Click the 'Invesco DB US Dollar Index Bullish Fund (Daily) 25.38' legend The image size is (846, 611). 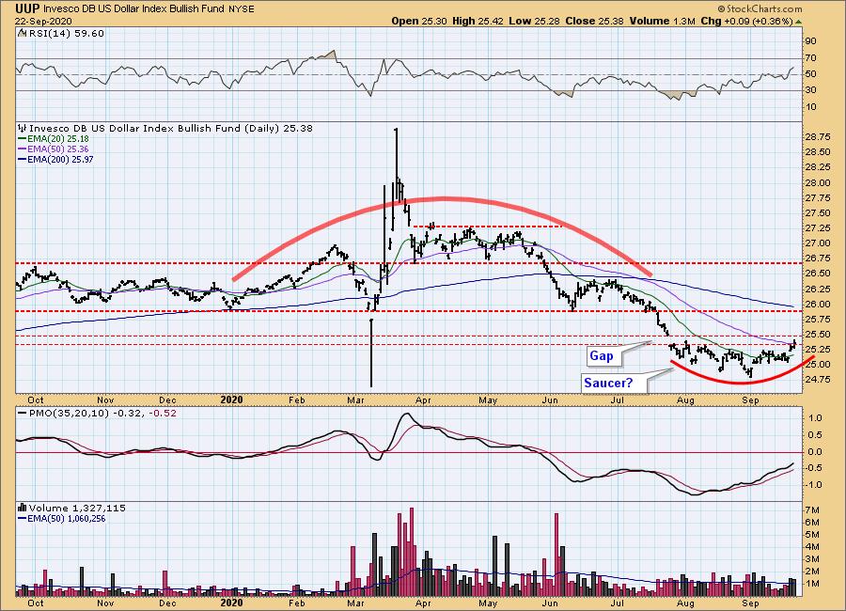170,129
